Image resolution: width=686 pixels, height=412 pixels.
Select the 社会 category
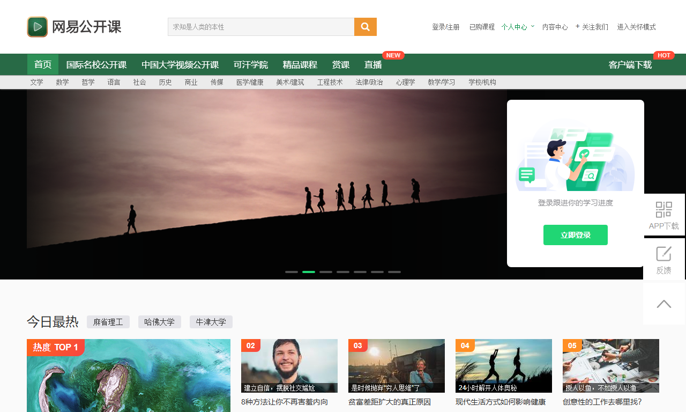[140, 82]
